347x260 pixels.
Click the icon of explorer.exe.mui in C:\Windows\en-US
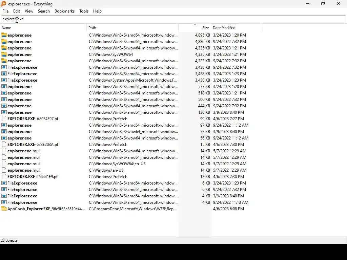[4, 170]
